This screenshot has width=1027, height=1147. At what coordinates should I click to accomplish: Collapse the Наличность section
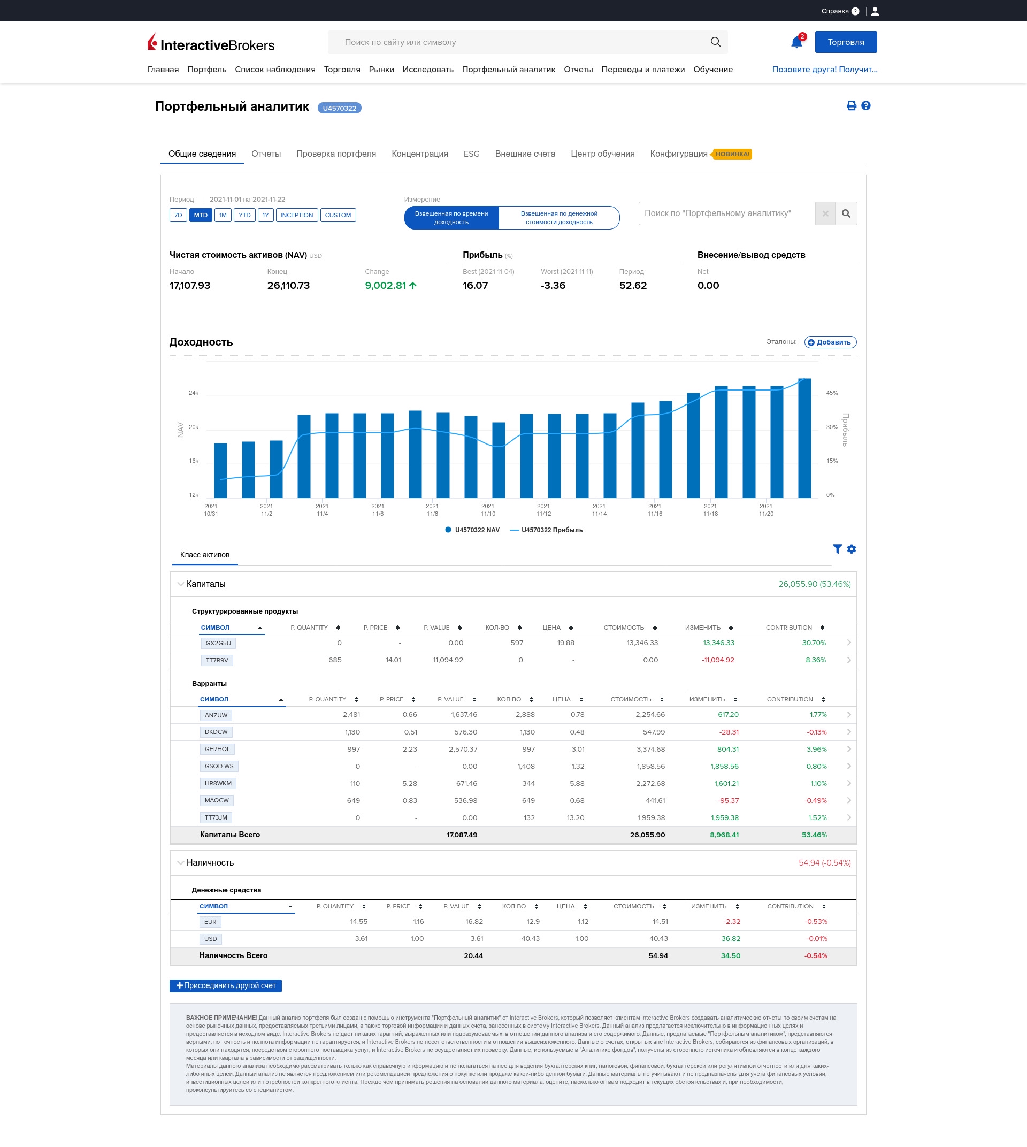tap(181, 862)
